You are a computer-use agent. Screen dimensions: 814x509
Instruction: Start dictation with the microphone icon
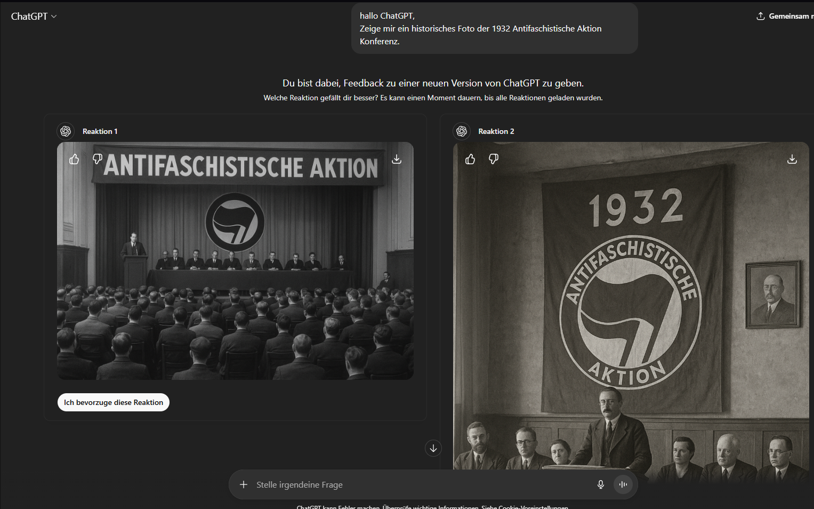[601, 484]
